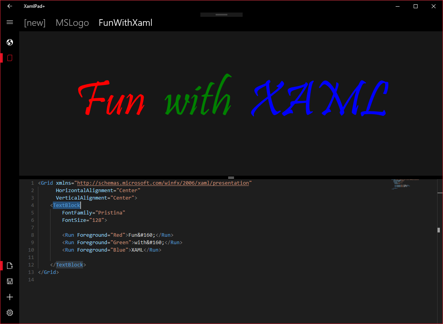Create a new document via new-file icon
Viewport: 443px width, 324px height.
(x=10, y=266)
